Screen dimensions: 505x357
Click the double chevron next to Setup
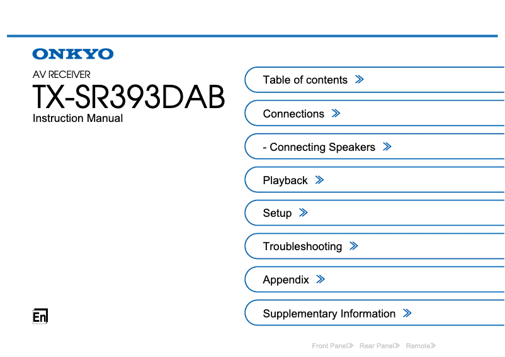(304, 213)
